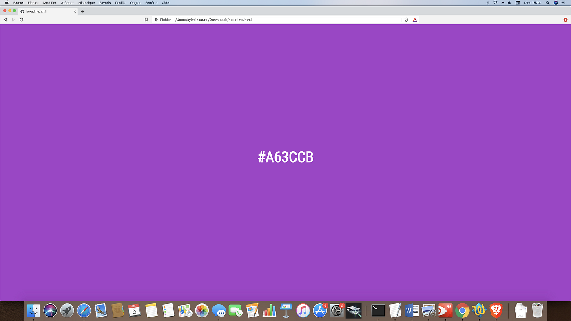
Task: Click the eject icon in menu bar
Action: click(x=502, y=3)
